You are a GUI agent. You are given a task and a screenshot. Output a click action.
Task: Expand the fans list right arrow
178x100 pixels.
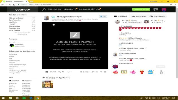(165, 21)
